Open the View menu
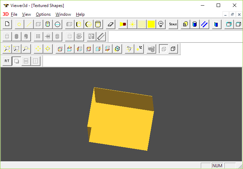Viewport: 243px width, 169px height. [x=26, y=14]
